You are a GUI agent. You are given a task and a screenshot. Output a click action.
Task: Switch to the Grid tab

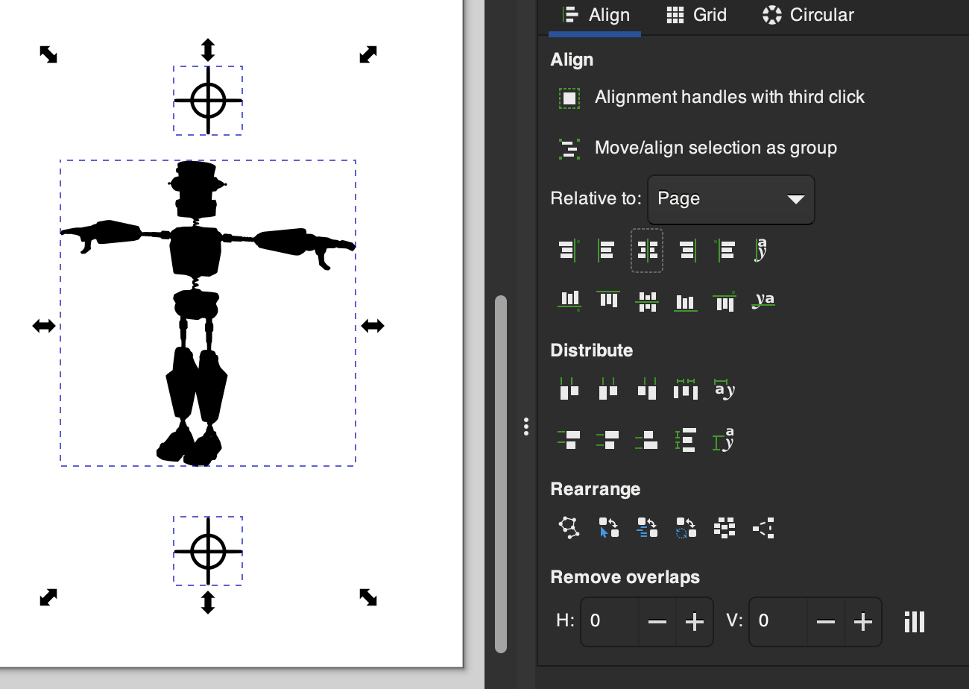point(696,15)
